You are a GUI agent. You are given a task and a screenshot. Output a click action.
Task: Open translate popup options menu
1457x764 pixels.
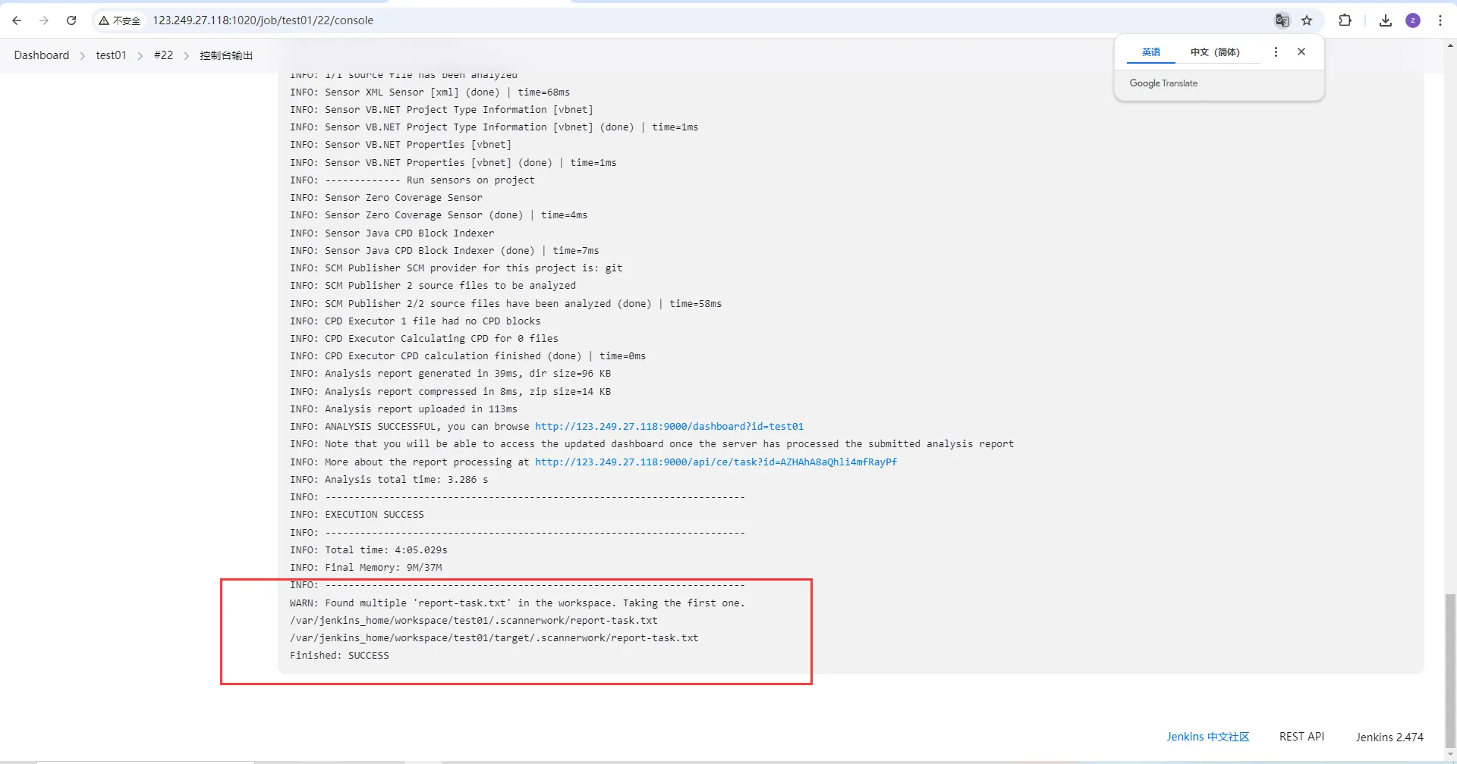(1276, 52)
